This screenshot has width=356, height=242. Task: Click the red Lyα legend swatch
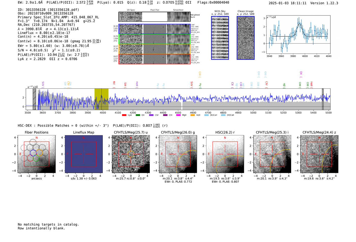tap(124, 115)
